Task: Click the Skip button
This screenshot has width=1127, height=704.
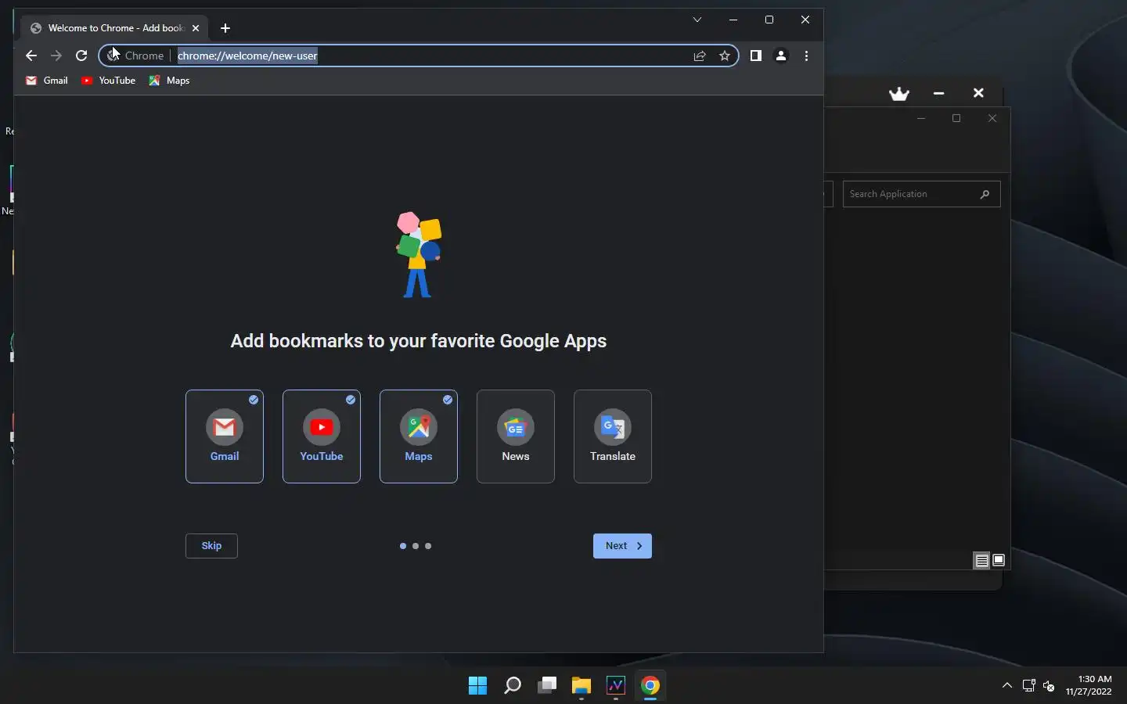Action: click(211, 546)
